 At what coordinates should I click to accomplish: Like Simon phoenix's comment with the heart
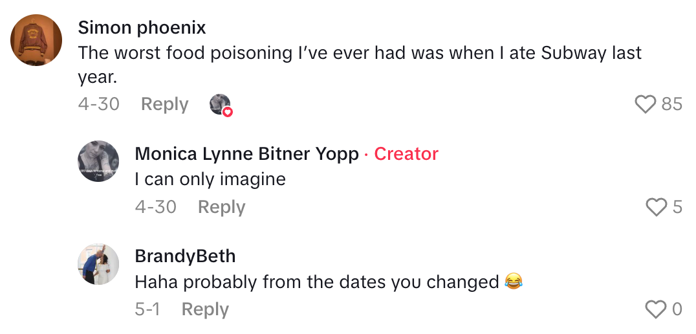[x=646, y=104]
